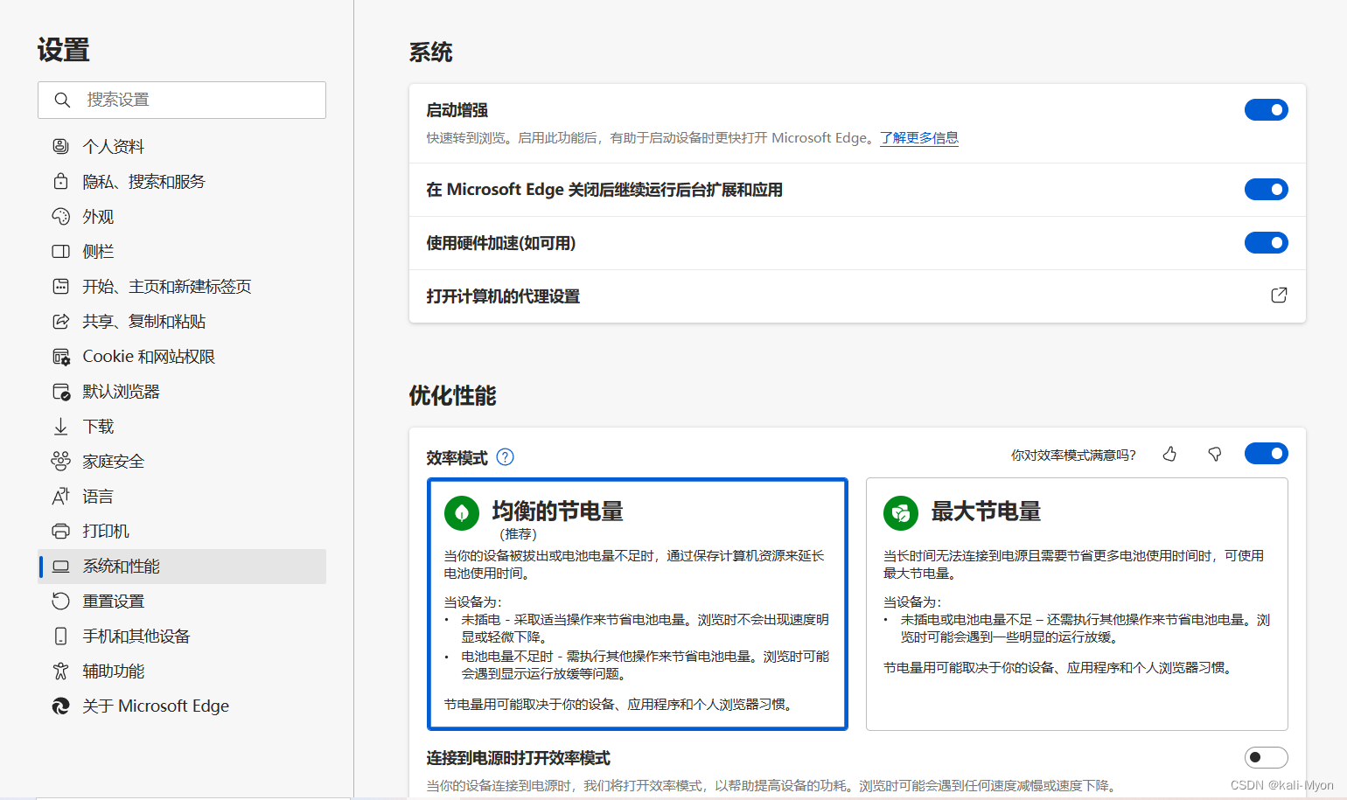Screen dimensions: 1347x800
Task: Click the lock icon for 隐私、搜索和服务
Action: point(60,181)
